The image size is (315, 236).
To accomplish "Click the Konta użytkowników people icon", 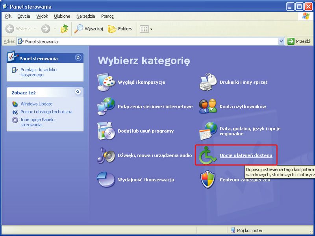I will [x=208, y=106].
